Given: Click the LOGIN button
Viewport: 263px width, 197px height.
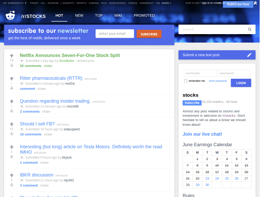Looking at the screenshot, I should coord(241,83).
